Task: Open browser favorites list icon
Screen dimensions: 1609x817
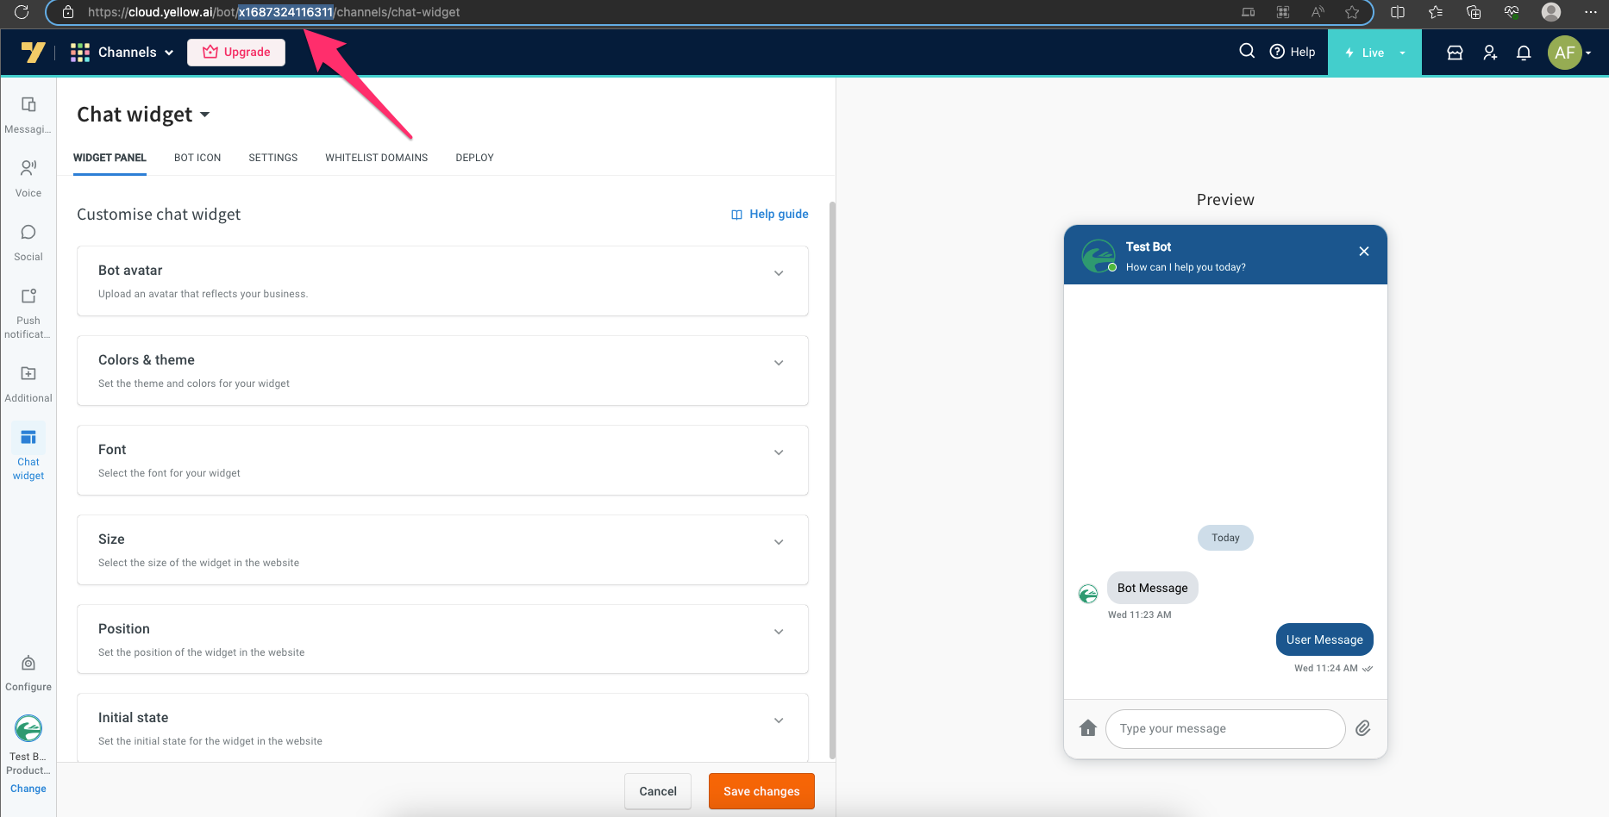Action: [1436, 12]
